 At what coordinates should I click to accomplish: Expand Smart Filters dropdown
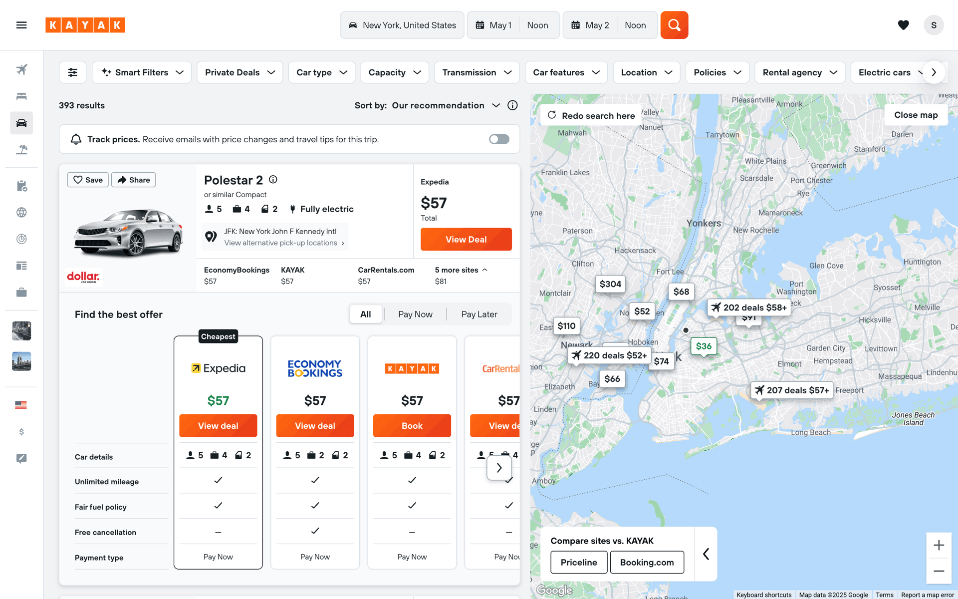[142, 72]
